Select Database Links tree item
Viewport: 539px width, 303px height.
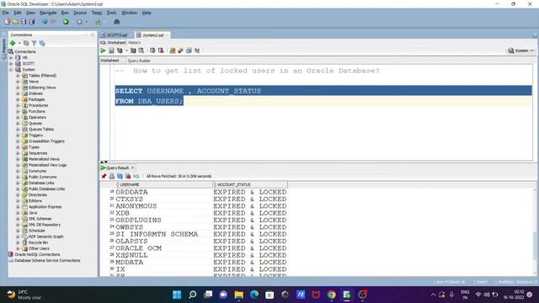click(41, 183)
